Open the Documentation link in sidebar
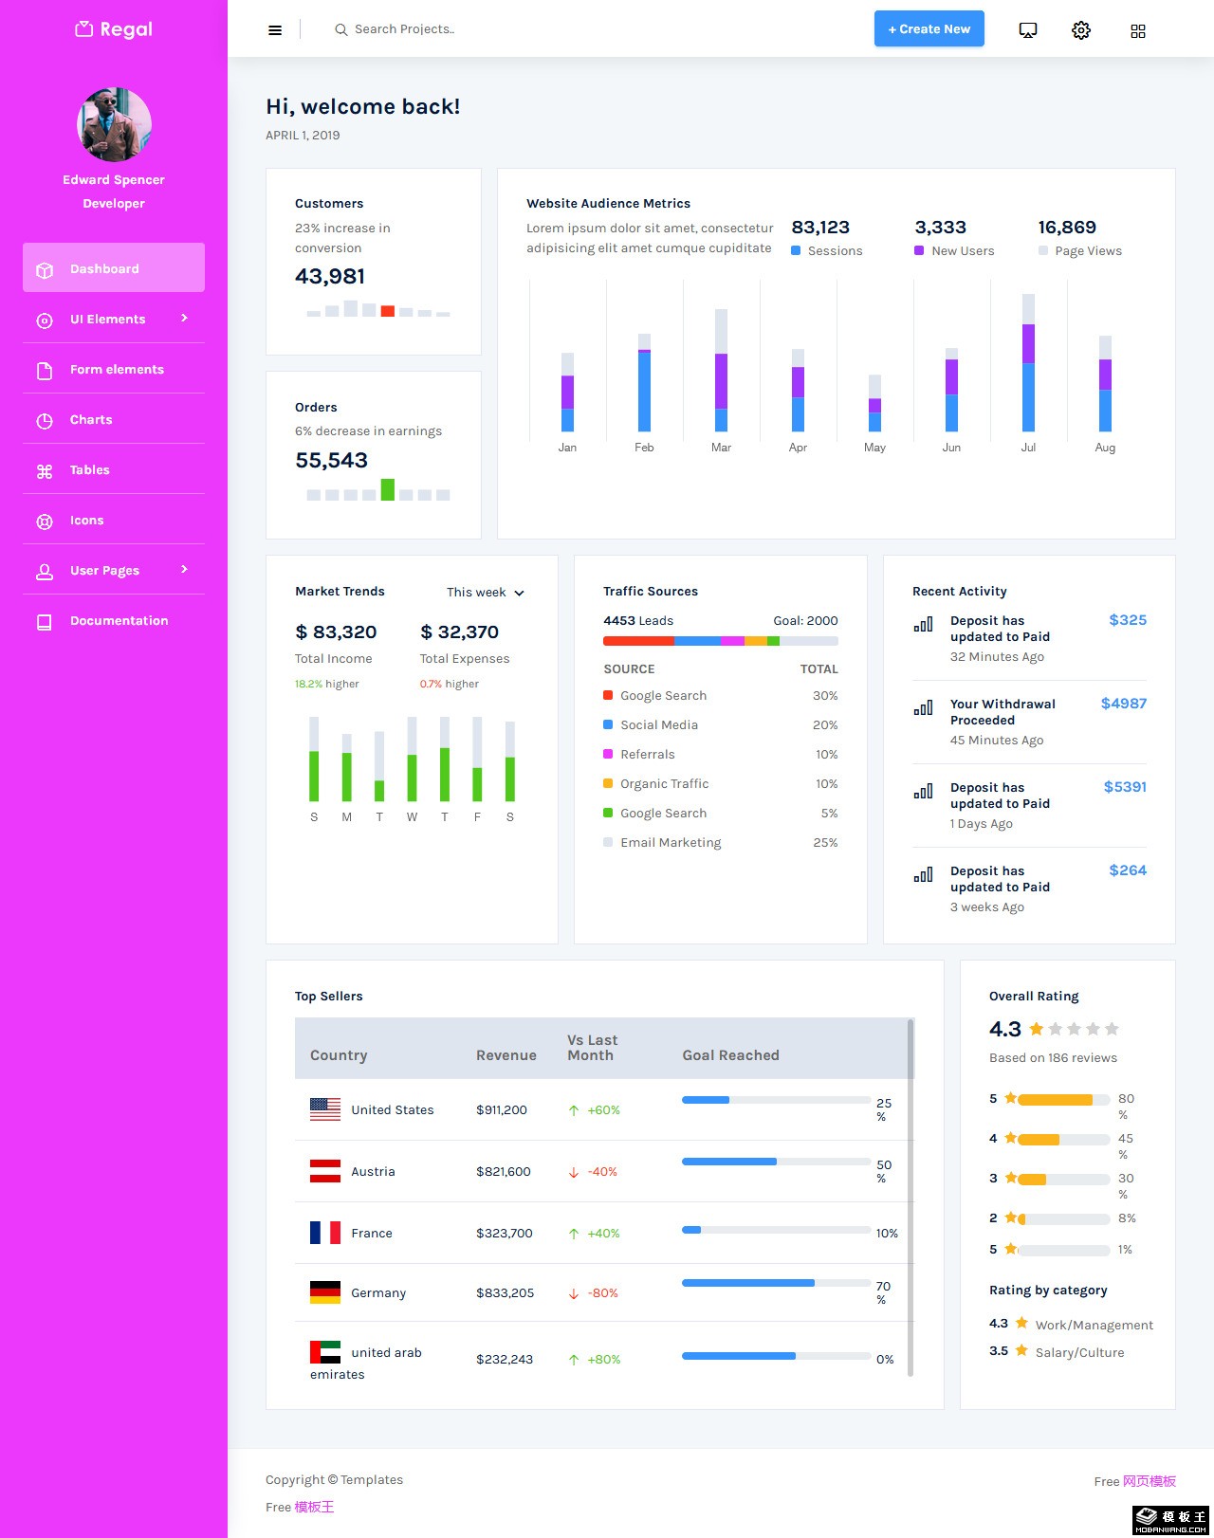The height and width of the screenshot is (1538, 1214). (119, 621)
